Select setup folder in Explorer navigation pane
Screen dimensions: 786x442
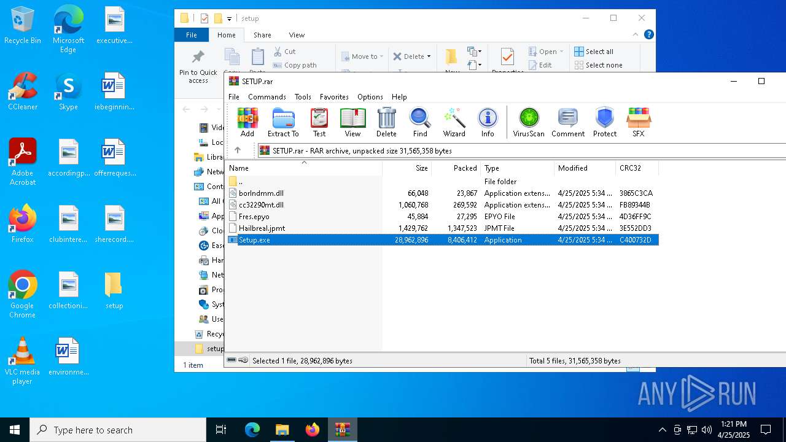209,349
